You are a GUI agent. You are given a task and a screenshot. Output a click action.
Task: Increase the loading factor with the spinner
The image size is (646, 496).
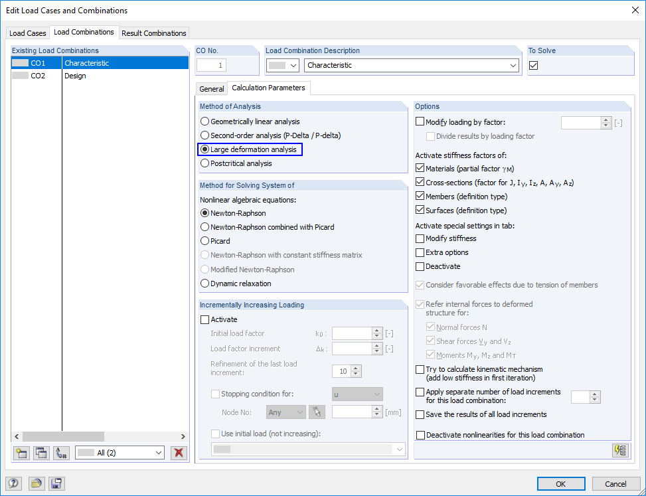point(606,120)
